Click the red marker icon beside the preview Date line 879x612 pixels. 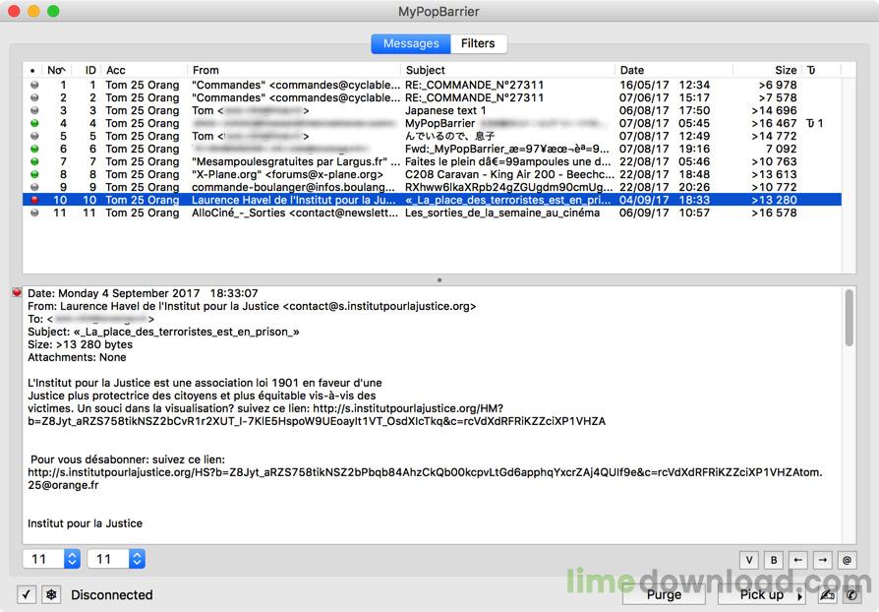[x=17, y=292]
